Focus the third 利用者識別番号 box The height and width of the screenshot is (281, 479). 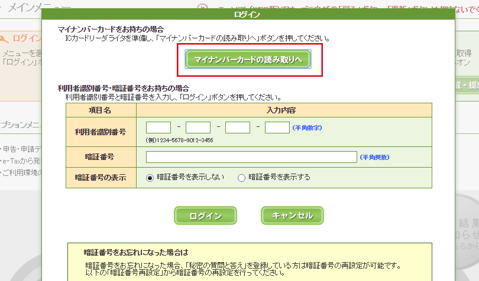(x=238, y=128)
